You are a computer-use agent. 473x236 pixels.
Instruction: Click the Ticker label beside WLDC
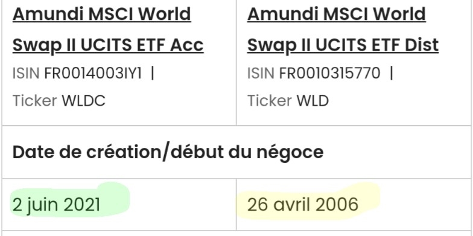[35, 101]
